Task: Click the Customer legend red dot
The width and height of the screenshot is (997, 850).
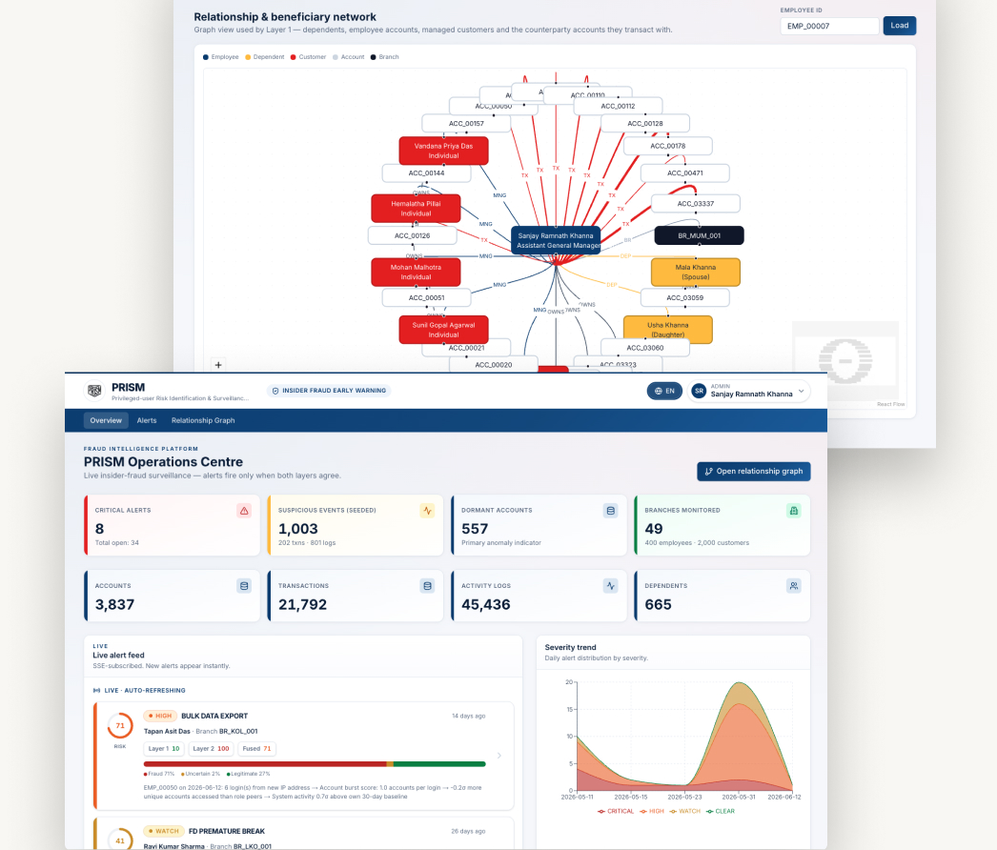Action: coord(294,57)
